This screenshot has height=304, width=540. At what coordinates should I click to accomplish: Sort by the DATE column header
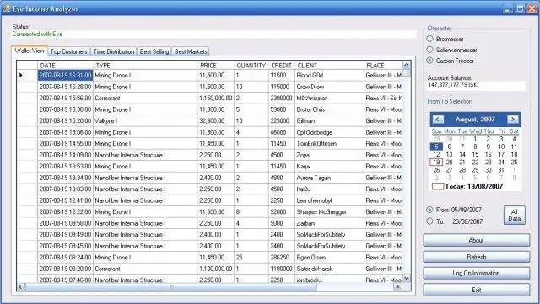tap(66, 65)
